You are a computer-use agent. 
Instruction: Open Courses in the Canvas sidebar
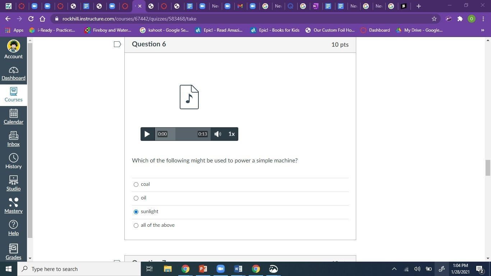pyautogui.click(x=13, y=95)
